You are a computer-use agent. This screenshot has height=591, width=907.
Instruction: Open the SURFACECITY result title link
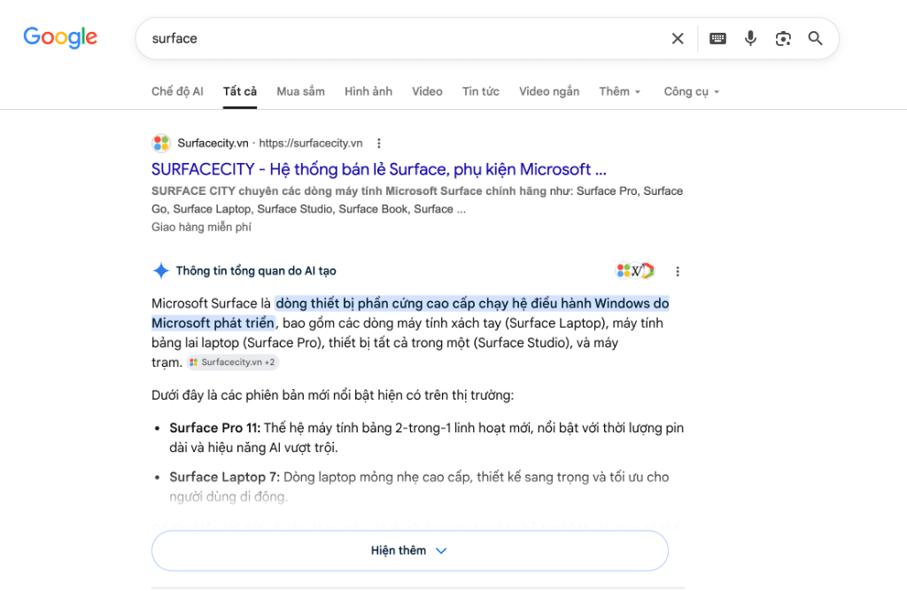pyautogui.click(x=379, y=169)
